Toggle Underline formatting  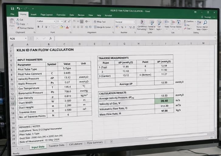coord(46,27)
